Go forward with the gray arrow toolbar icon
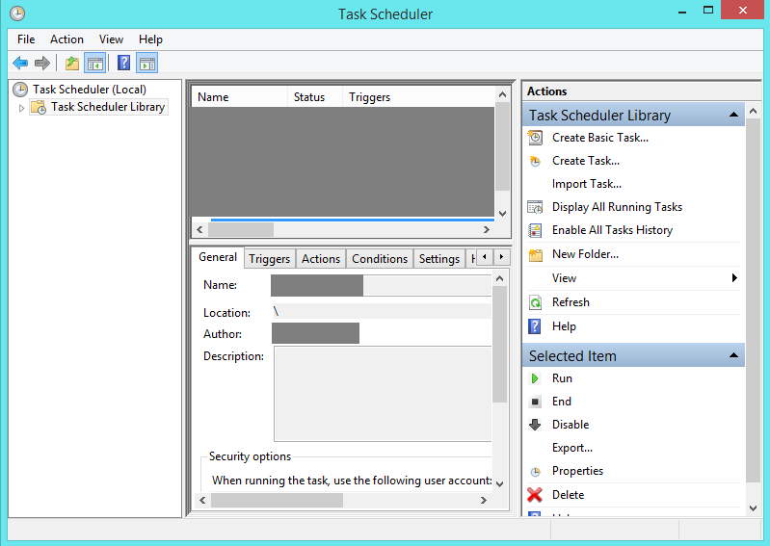The image size is (770, 546). coord(42,63)
